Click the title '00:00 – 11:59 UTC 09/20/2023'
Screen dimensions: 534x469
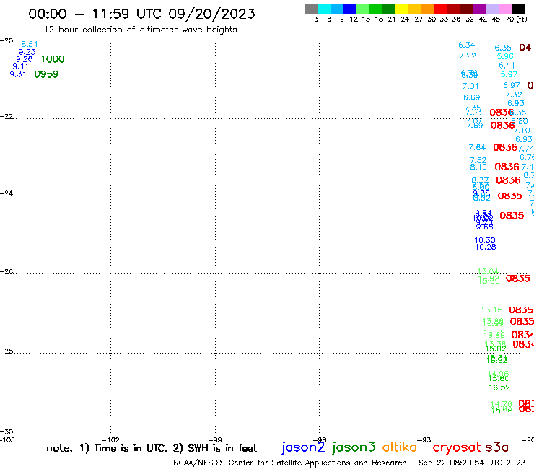pos(141,14)
